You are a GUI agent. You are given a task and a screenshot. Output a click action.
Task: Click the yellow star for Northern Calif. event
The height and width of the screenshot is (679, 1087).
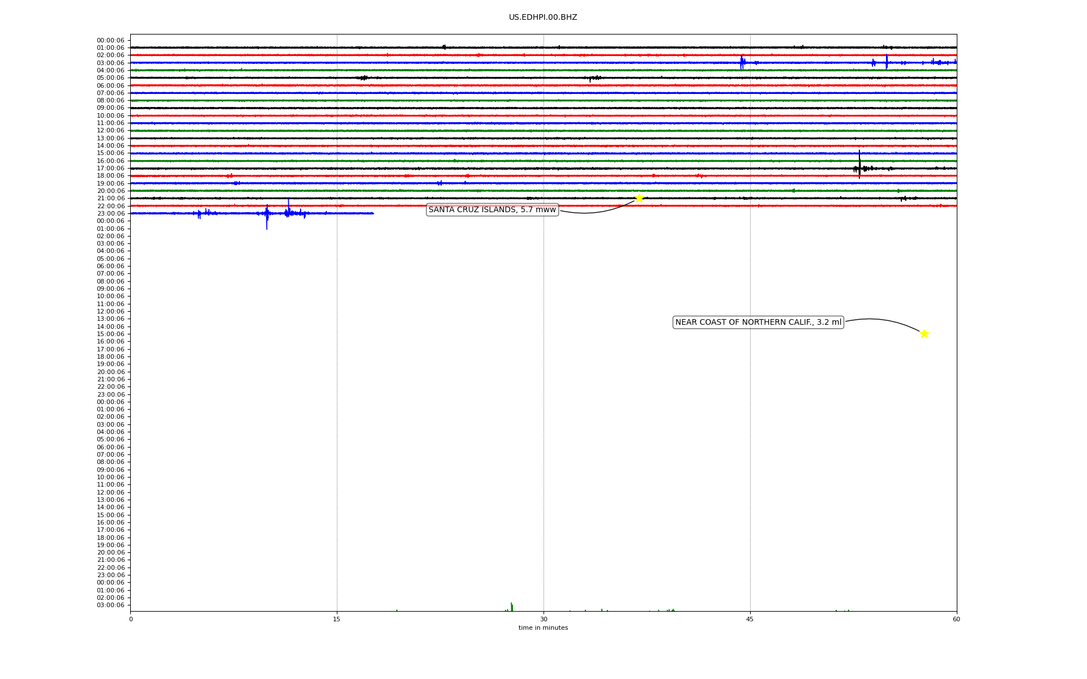(924, 334)
